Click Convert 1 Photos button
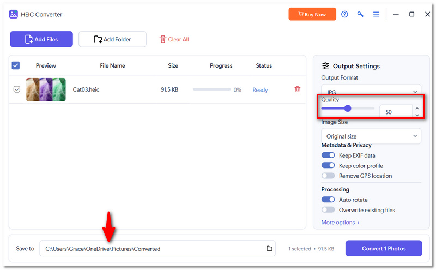The image size is (436, 270). tap(384, 248)
